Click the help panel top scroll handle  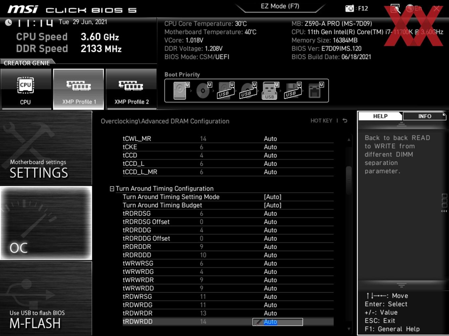coord(401,124)
